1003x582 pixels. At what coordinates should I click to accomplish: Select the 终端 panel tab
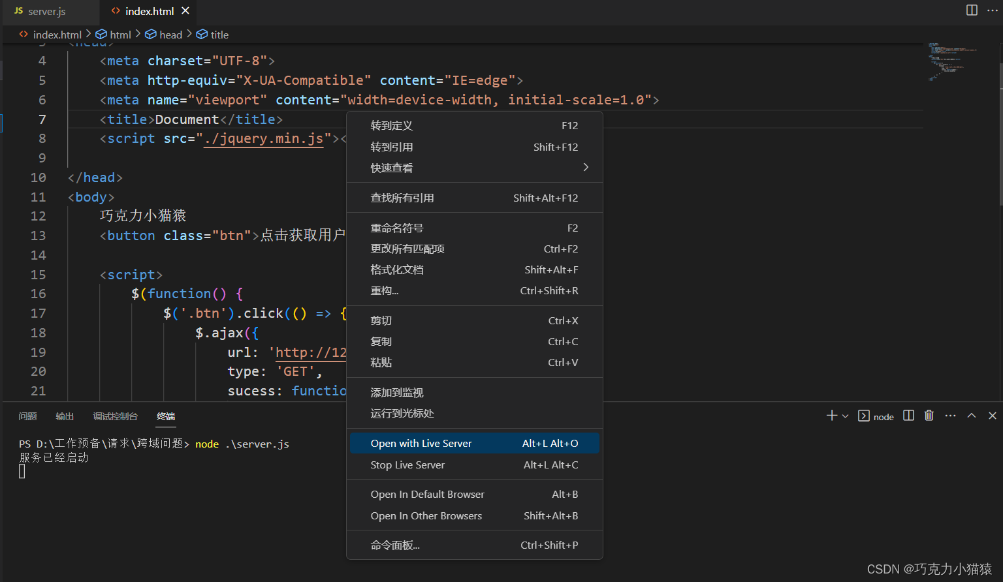click(x=166, y=416)
